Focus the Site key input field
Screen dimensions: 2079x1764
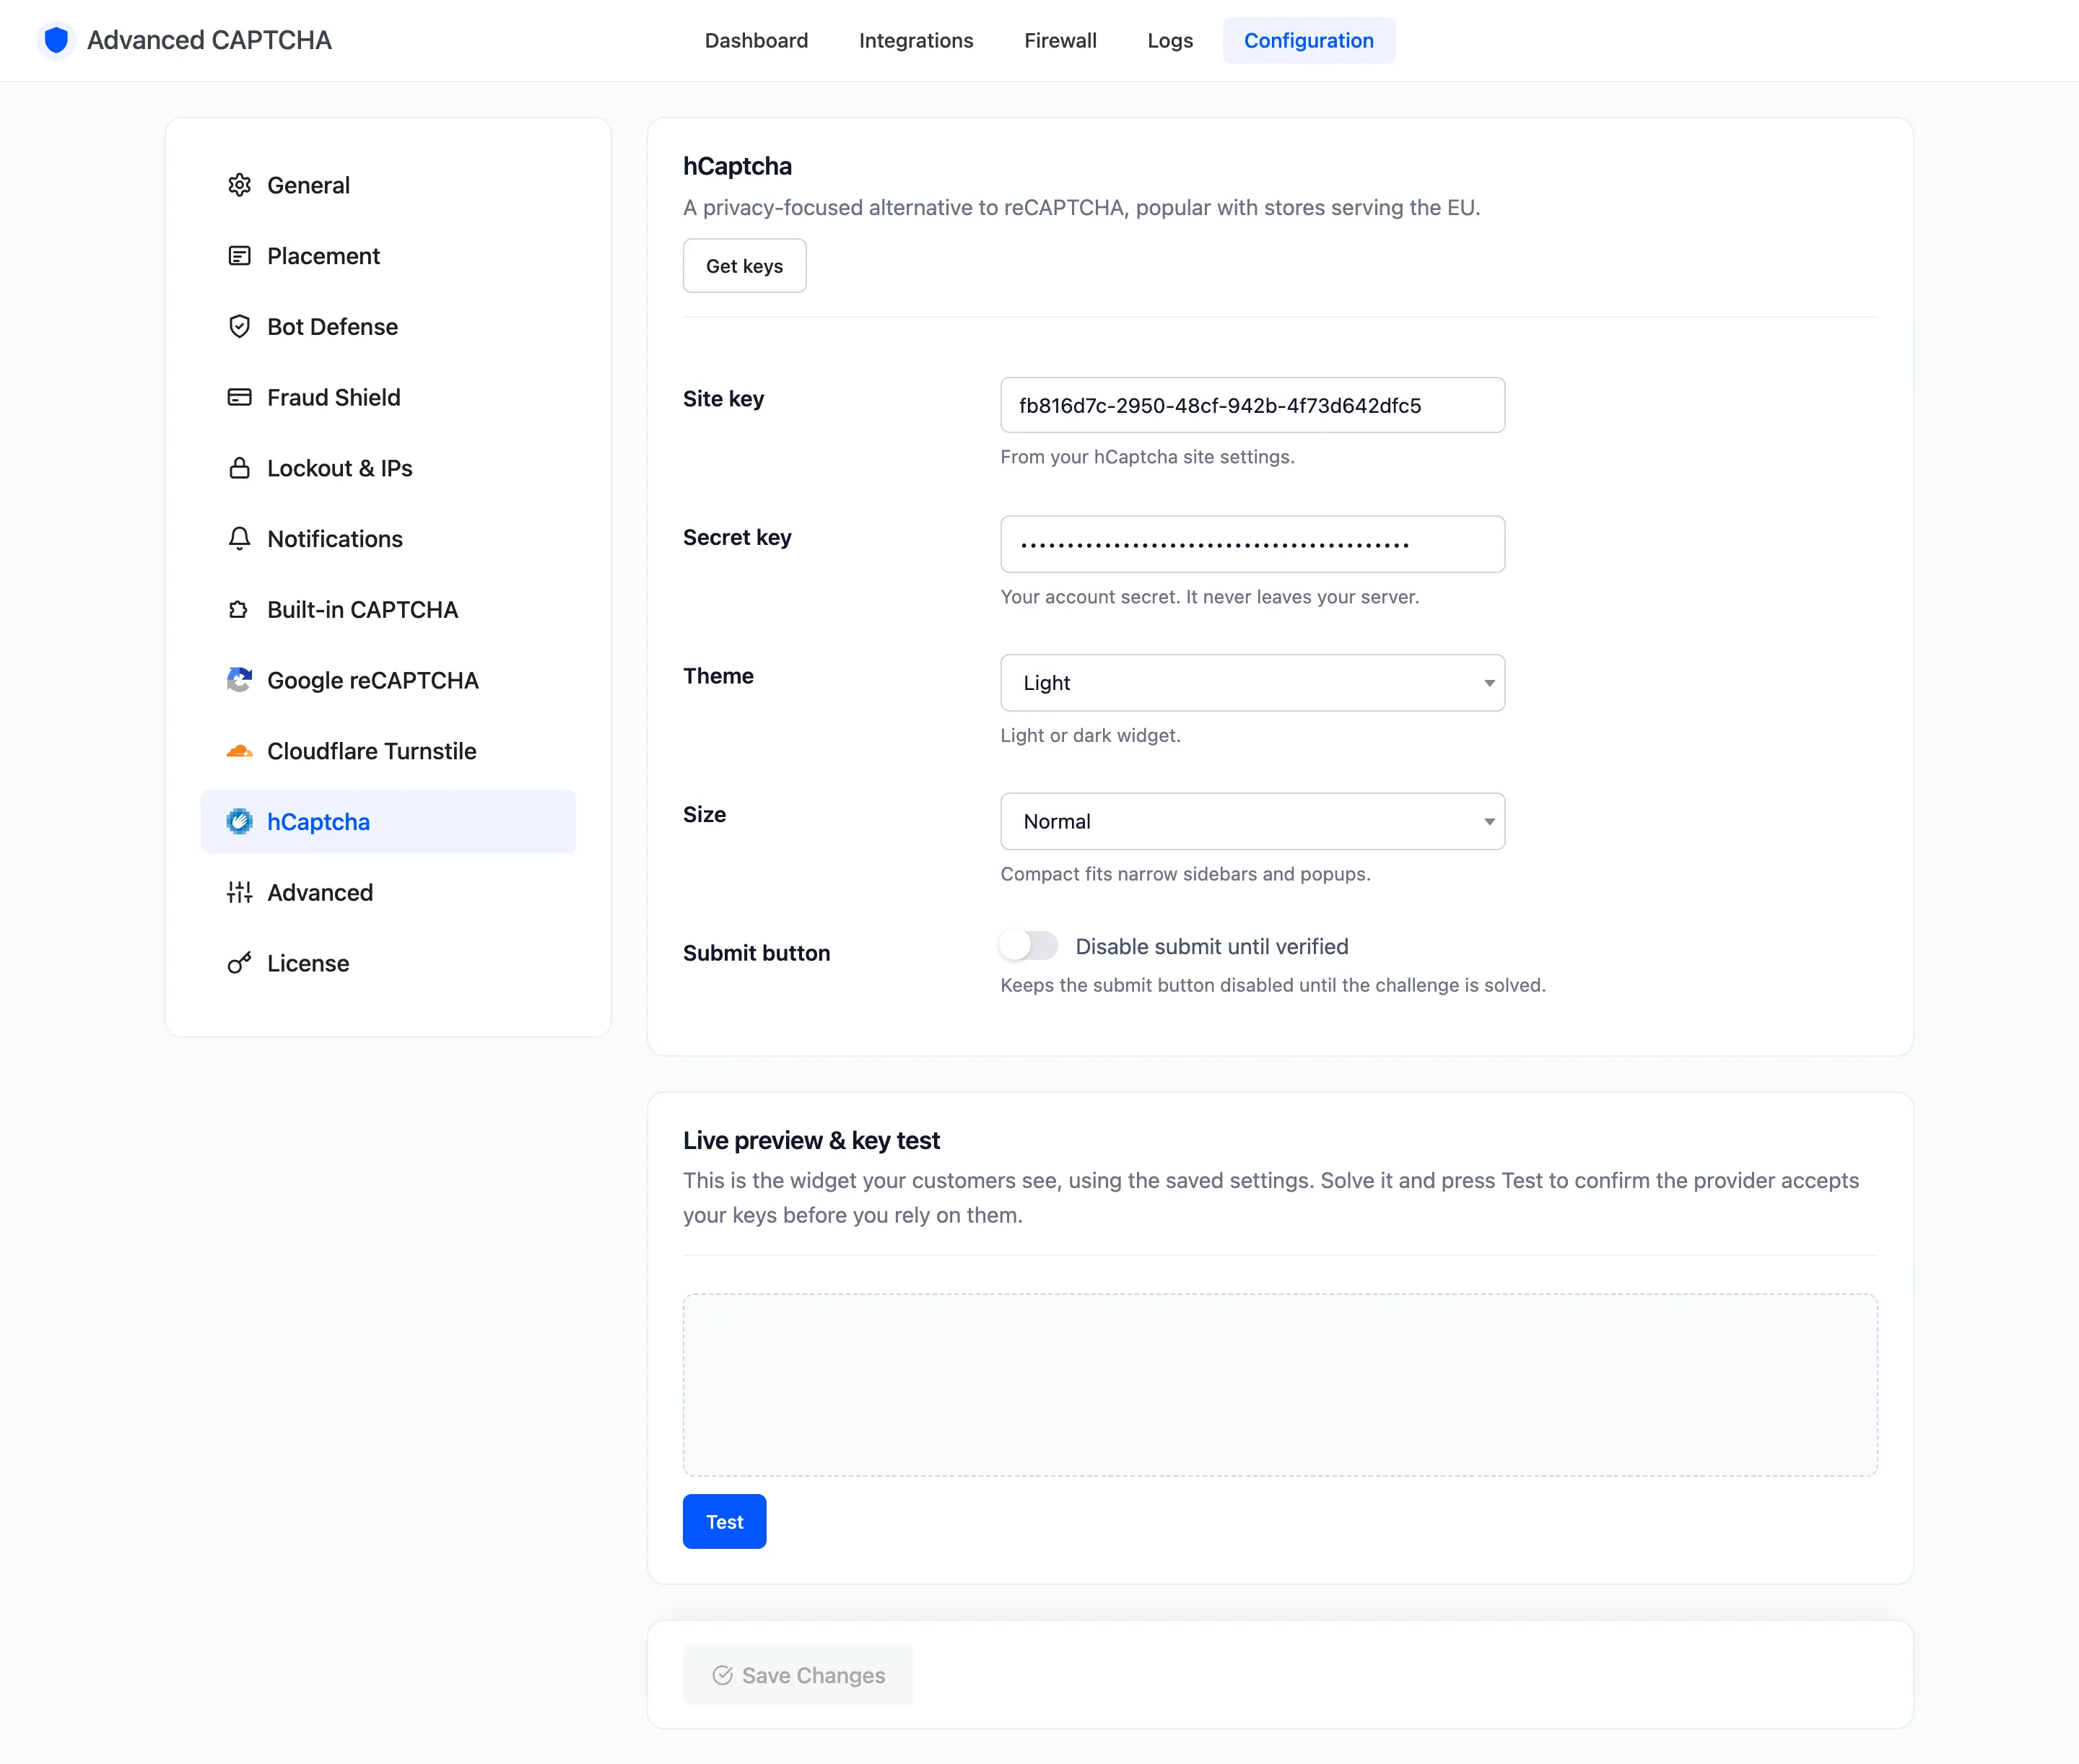pyautogui.click(x=1252, y=405)
